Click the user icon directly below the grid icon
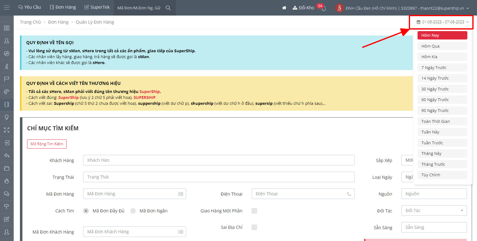 tap(7, 41)
